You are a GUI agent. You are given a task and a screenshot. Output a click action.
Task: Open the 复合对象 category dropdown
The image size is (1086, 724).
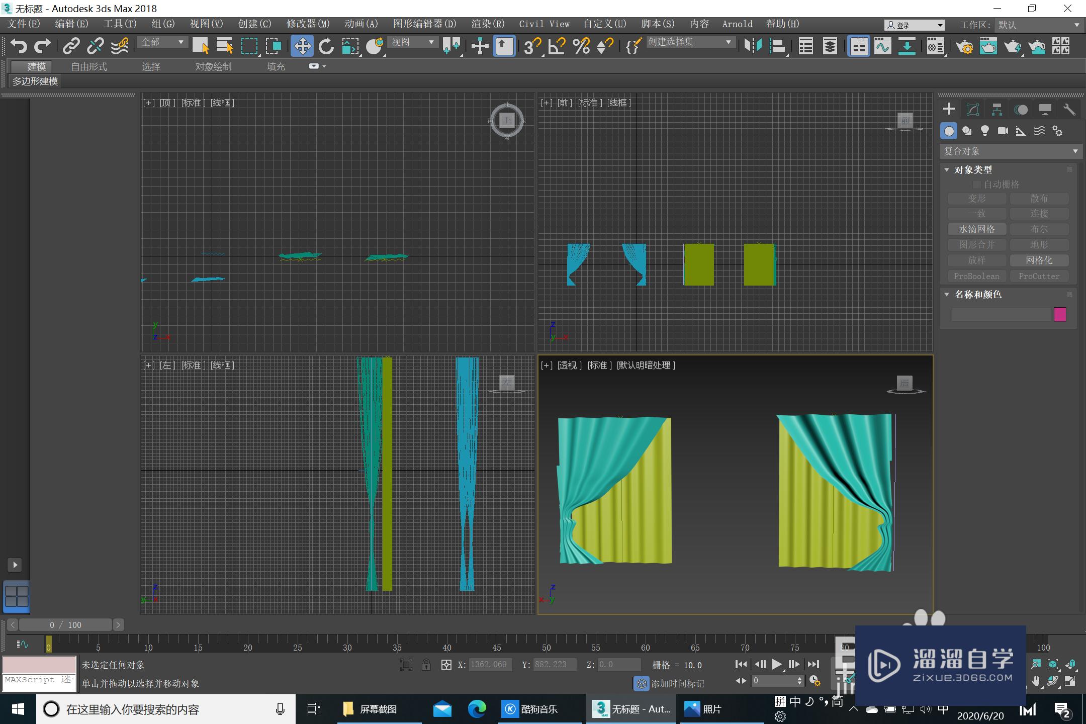coord(1011,151)
